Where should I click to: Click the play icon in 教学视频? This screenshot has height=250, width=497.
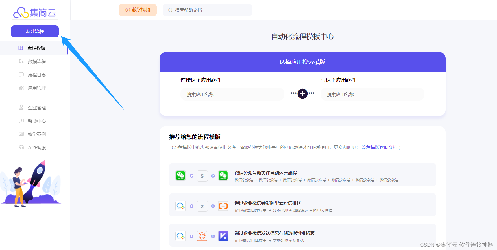[x=128, y=10]
